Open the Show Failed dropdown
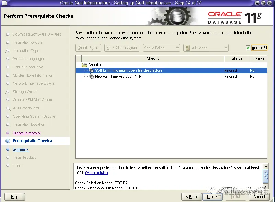 tap(161, 48)
